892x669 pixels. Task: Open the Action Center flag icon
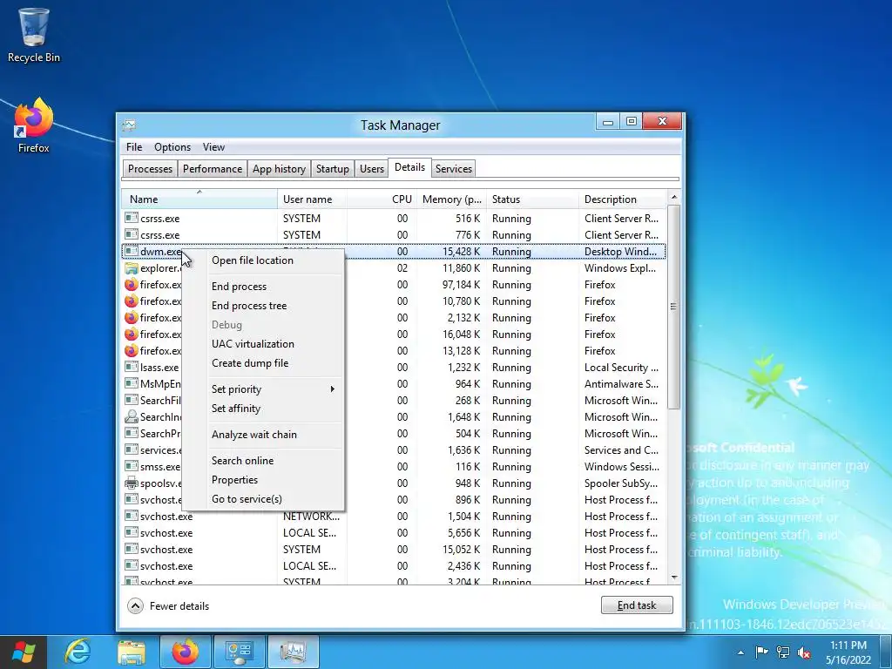click(761, 652)
